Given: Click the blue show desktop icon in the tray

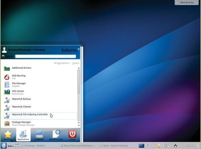Looking at the screenshot, I should coord(141,146).
